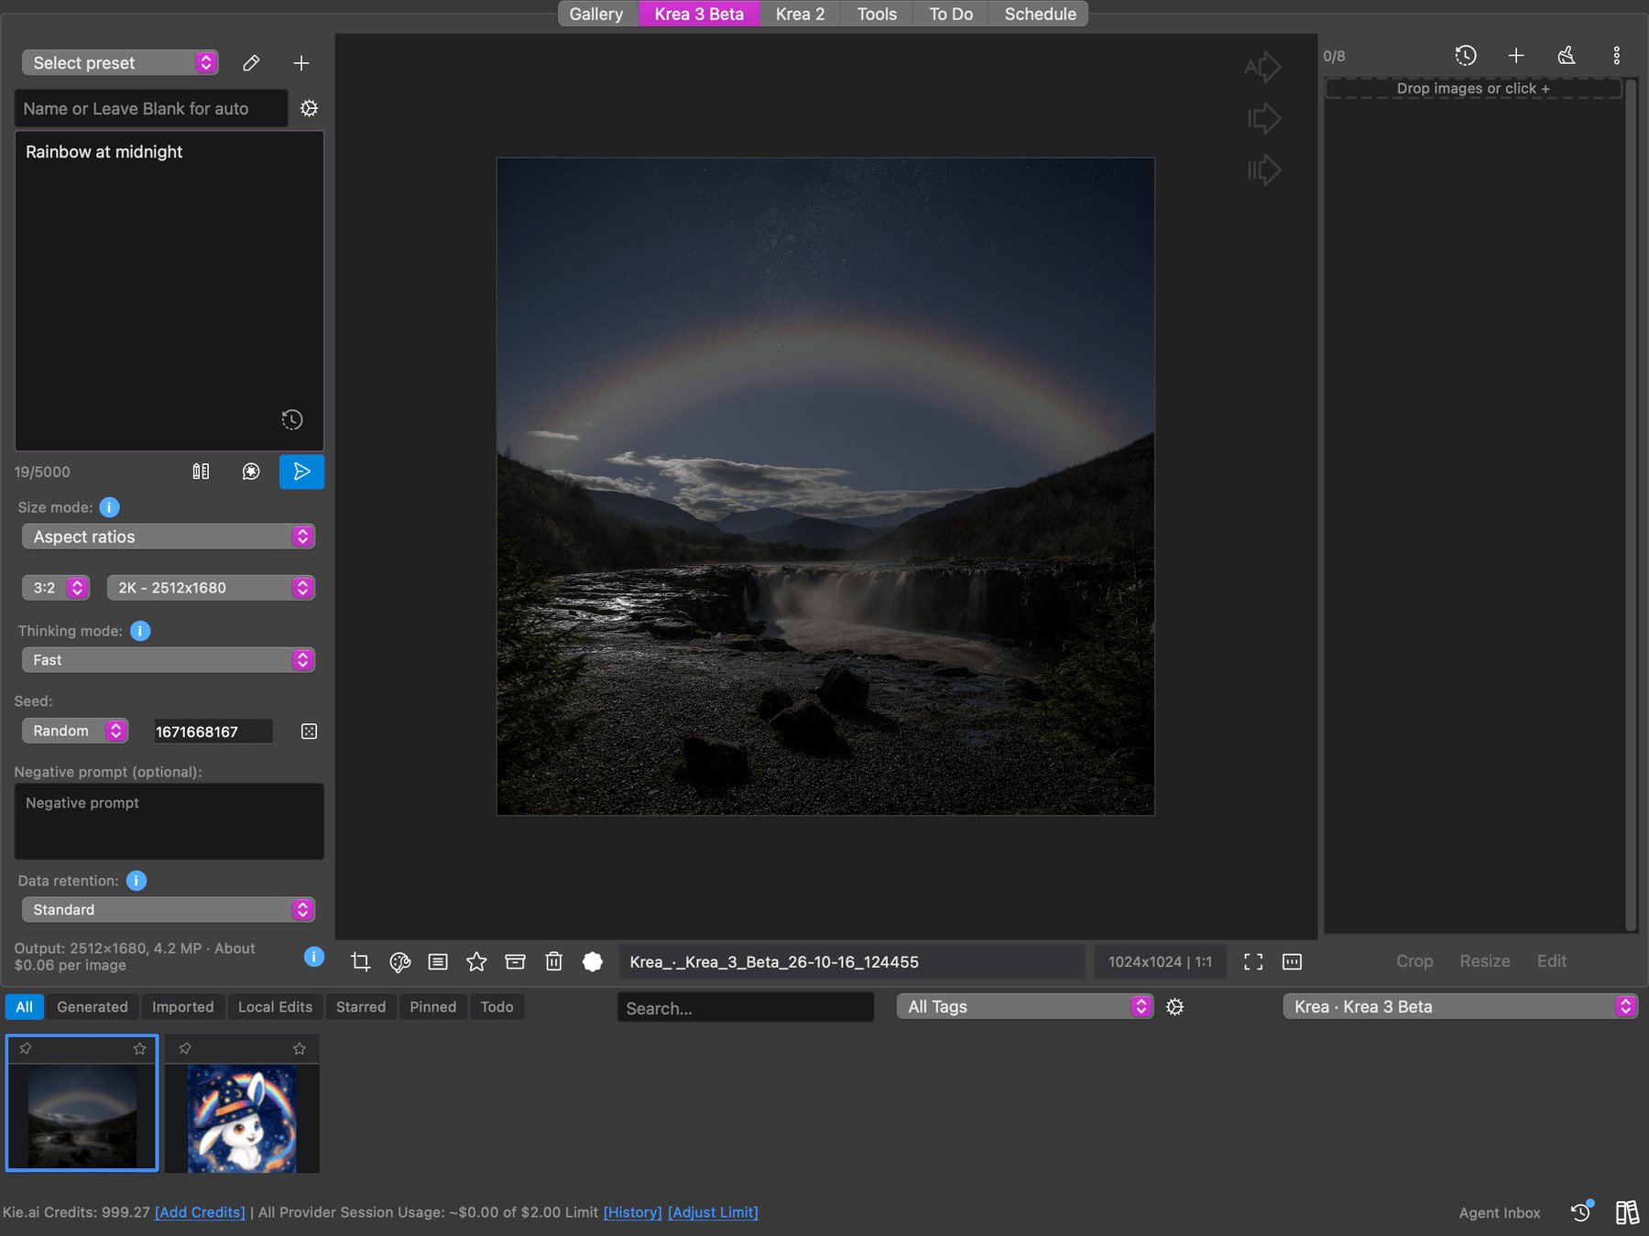This screenshot has width=1649, height=1236.
Task: Click the Search field
Action: point(746,1007)
